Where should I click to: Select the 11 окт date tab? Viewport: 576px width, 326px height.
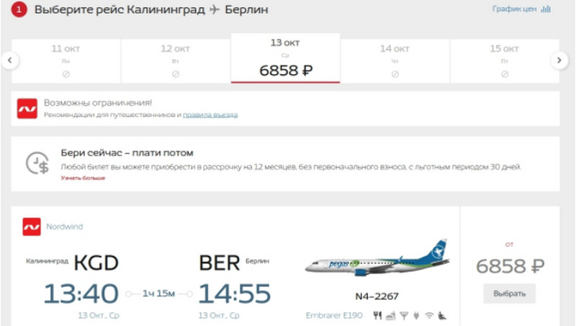(x=66, y=61)
